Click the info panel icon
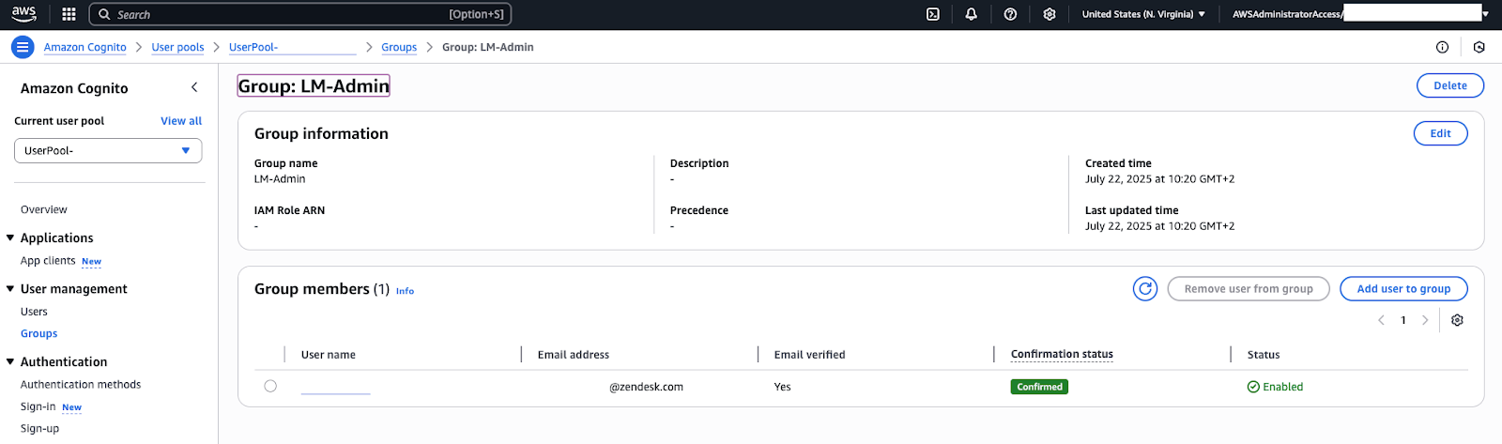 tap(1442, 47)
